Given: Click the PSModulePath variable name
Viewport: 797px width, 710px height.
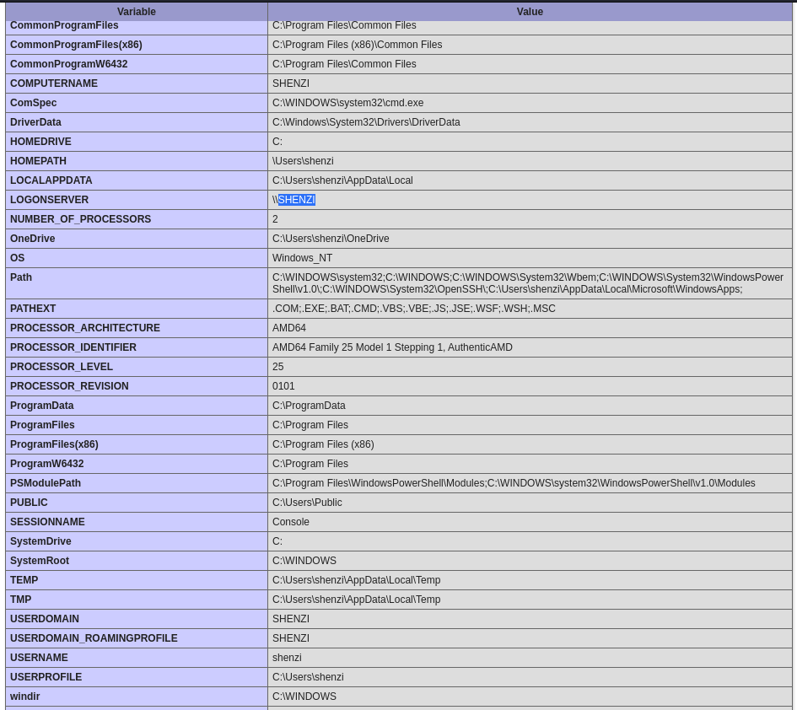Looking at the screenshot, I should pyautogui.click(x=46, y=483).
